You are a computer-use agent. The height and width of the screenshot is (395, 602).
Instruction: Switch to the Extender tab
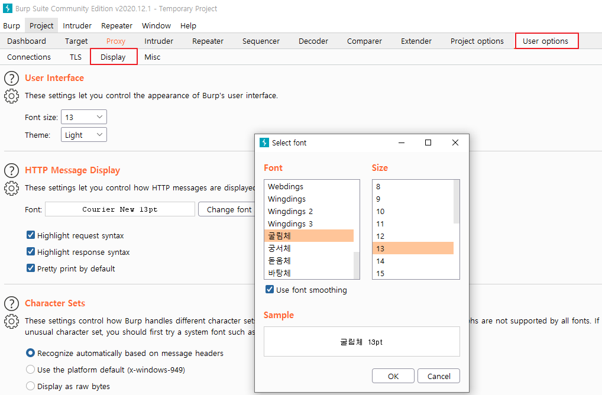[416, 41]
